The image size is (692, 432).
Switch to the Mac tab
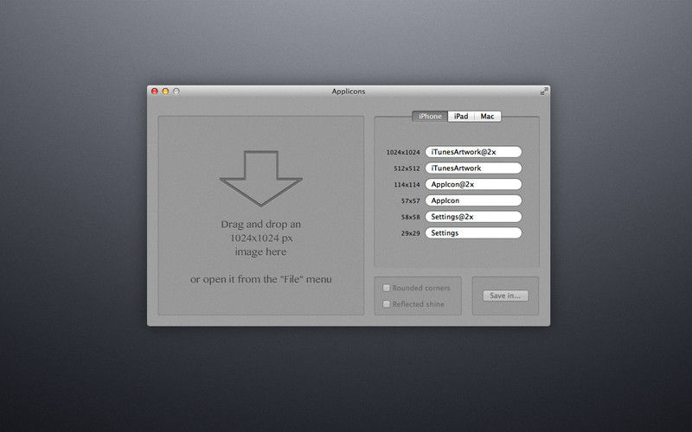pyautogui.click(x=488, y=117)
